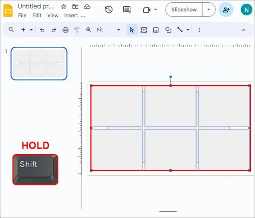Share the presentation with people
Image resolution: width=255 pixels, height=218 pixels.
pyautogui.click(x=226, y=10)
